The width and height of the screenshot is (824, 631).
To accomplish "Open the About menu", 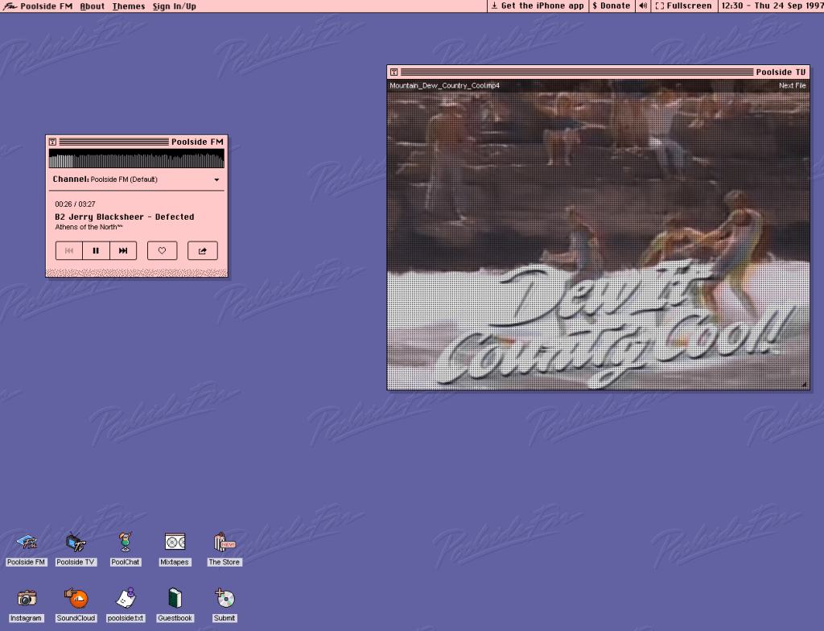I will (93, 6).
